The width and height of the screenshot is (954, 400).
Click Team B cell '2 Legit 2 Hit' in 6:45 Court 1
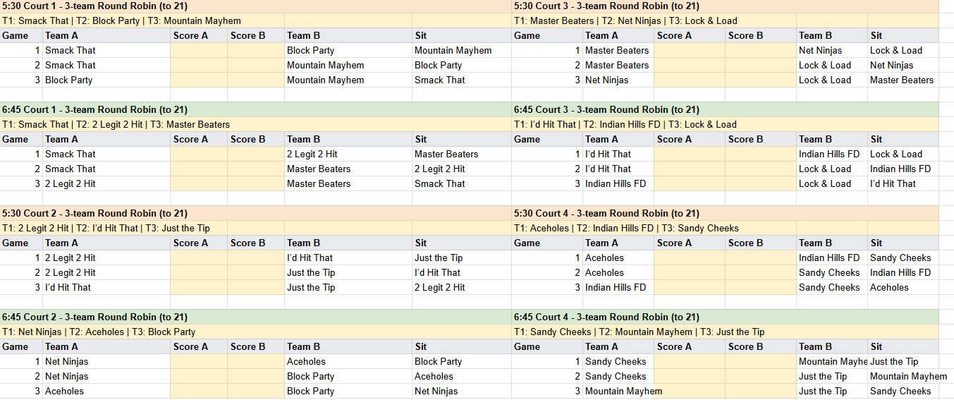point(348,154)
